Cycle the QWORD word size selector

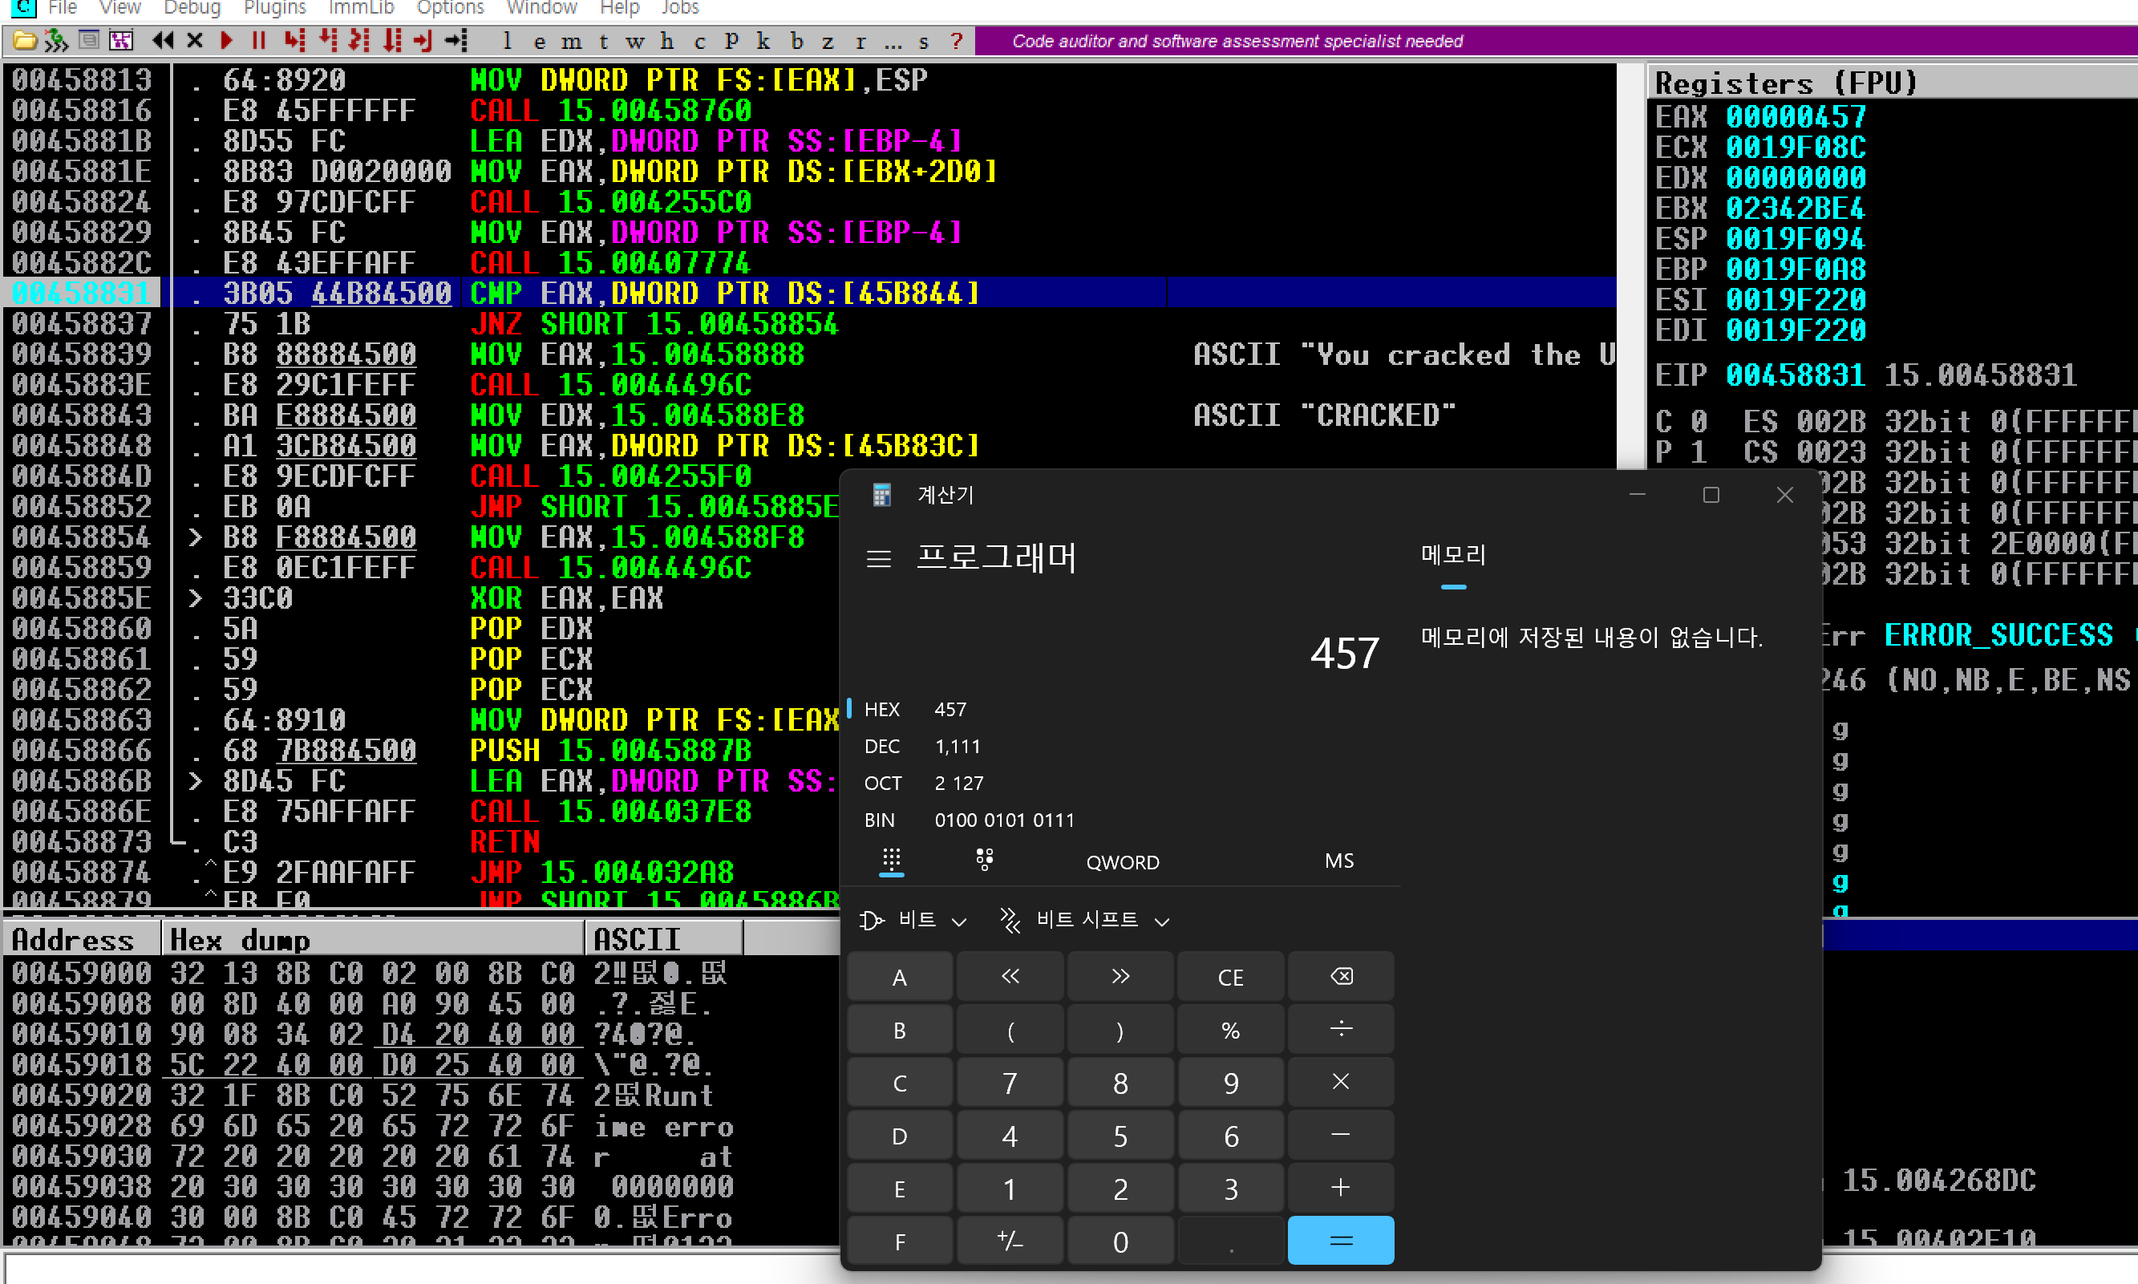pyautogui.click(x=1122, y=863)
